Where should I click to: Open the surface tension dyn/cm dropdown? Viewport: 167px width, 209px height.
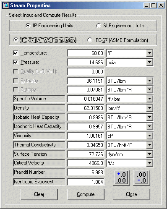[149, 154]
